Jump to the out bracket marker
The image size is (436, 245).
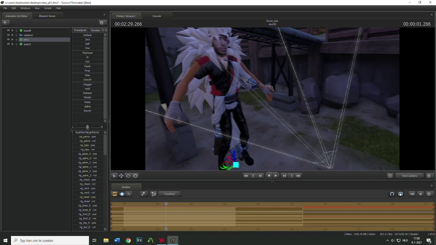point(291,176)
